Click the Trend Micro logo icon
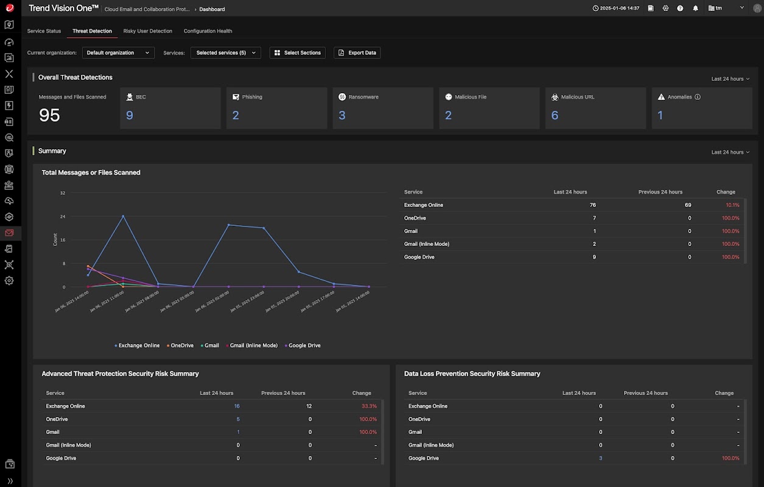Image resolution: width=764 pixels, height=487 pixels. [9, 8]
